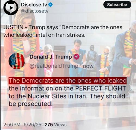Click the red highlighted text 'The Democrats are the ones who leaked'
136x130 pixels.
click(68, 81)
